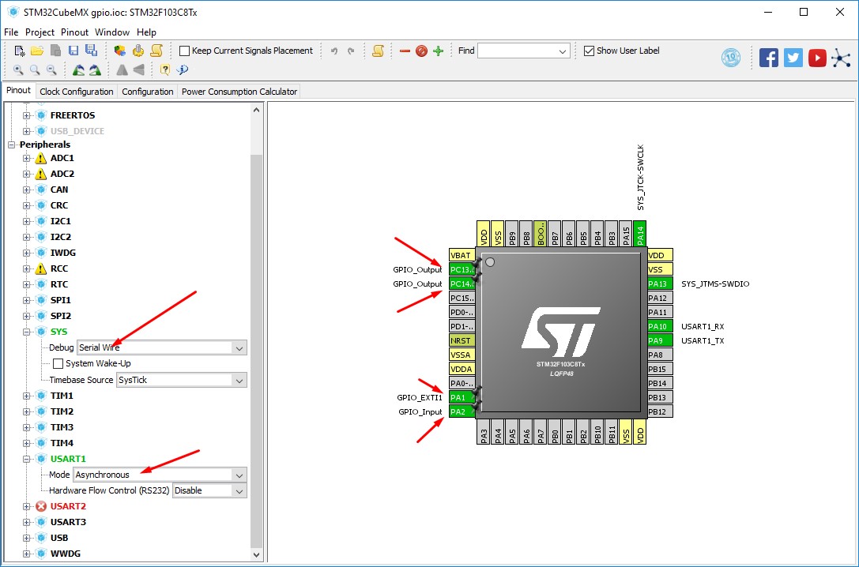859x567 pixels.
Task: Click inside the Find text field
Action: (x=518, y=50)
